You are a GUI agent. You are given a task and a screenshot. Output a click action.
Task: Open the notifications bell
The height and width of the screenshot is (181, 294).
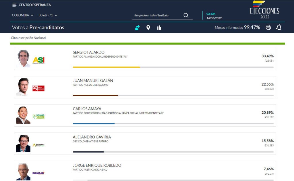pyautogui.click(x=278, y=27)
